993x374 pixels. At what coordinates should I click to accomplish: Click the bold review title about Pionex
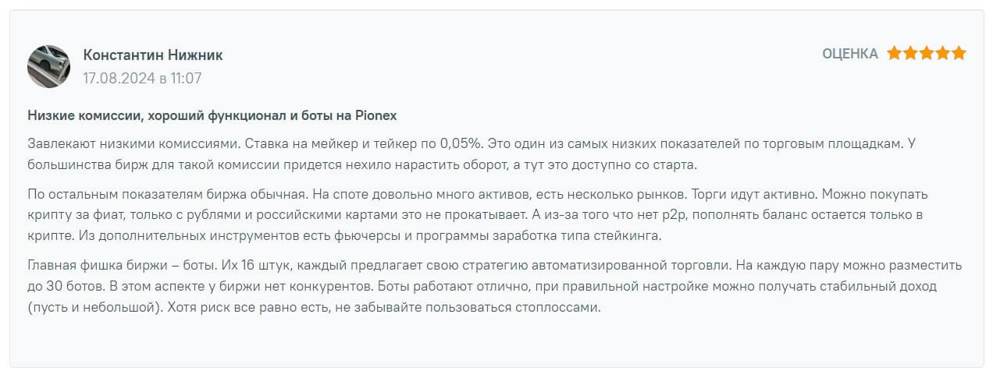[x=212, y=115]
